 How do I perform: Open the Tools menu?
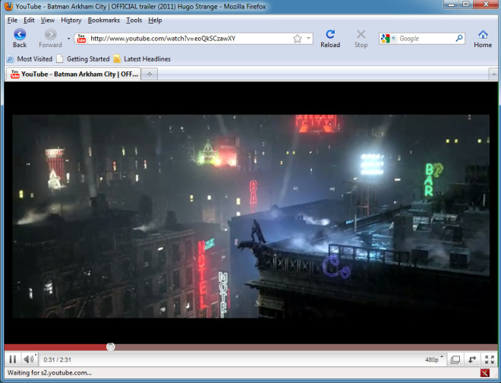click(134, 21)
